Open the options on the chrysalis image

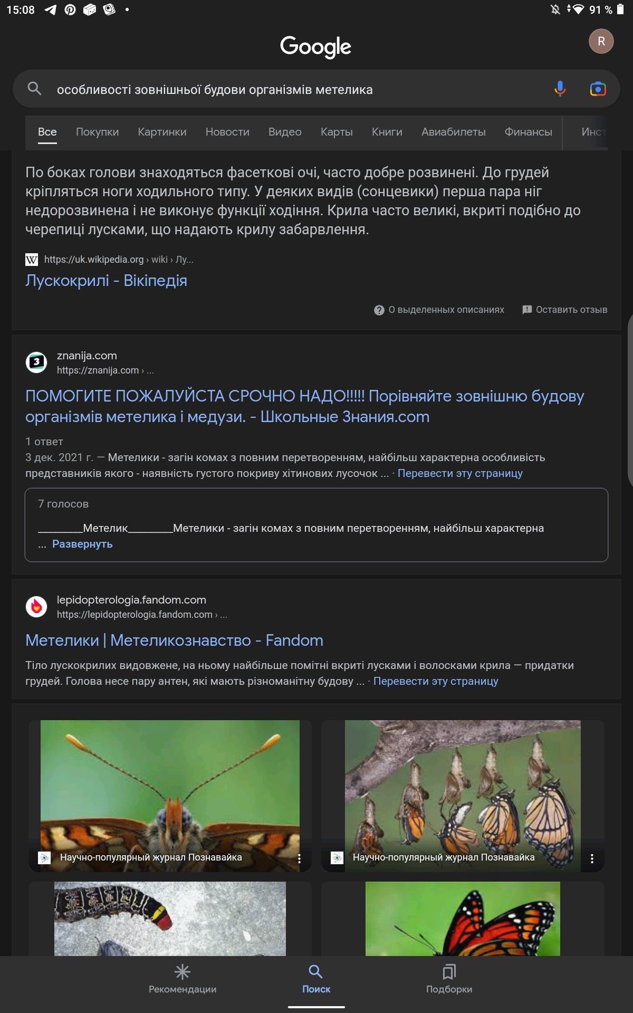[x=592, y=858]
